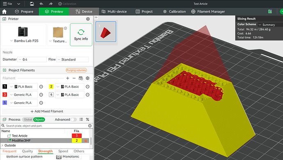Clear the search field with X icon

click(90, 126)
